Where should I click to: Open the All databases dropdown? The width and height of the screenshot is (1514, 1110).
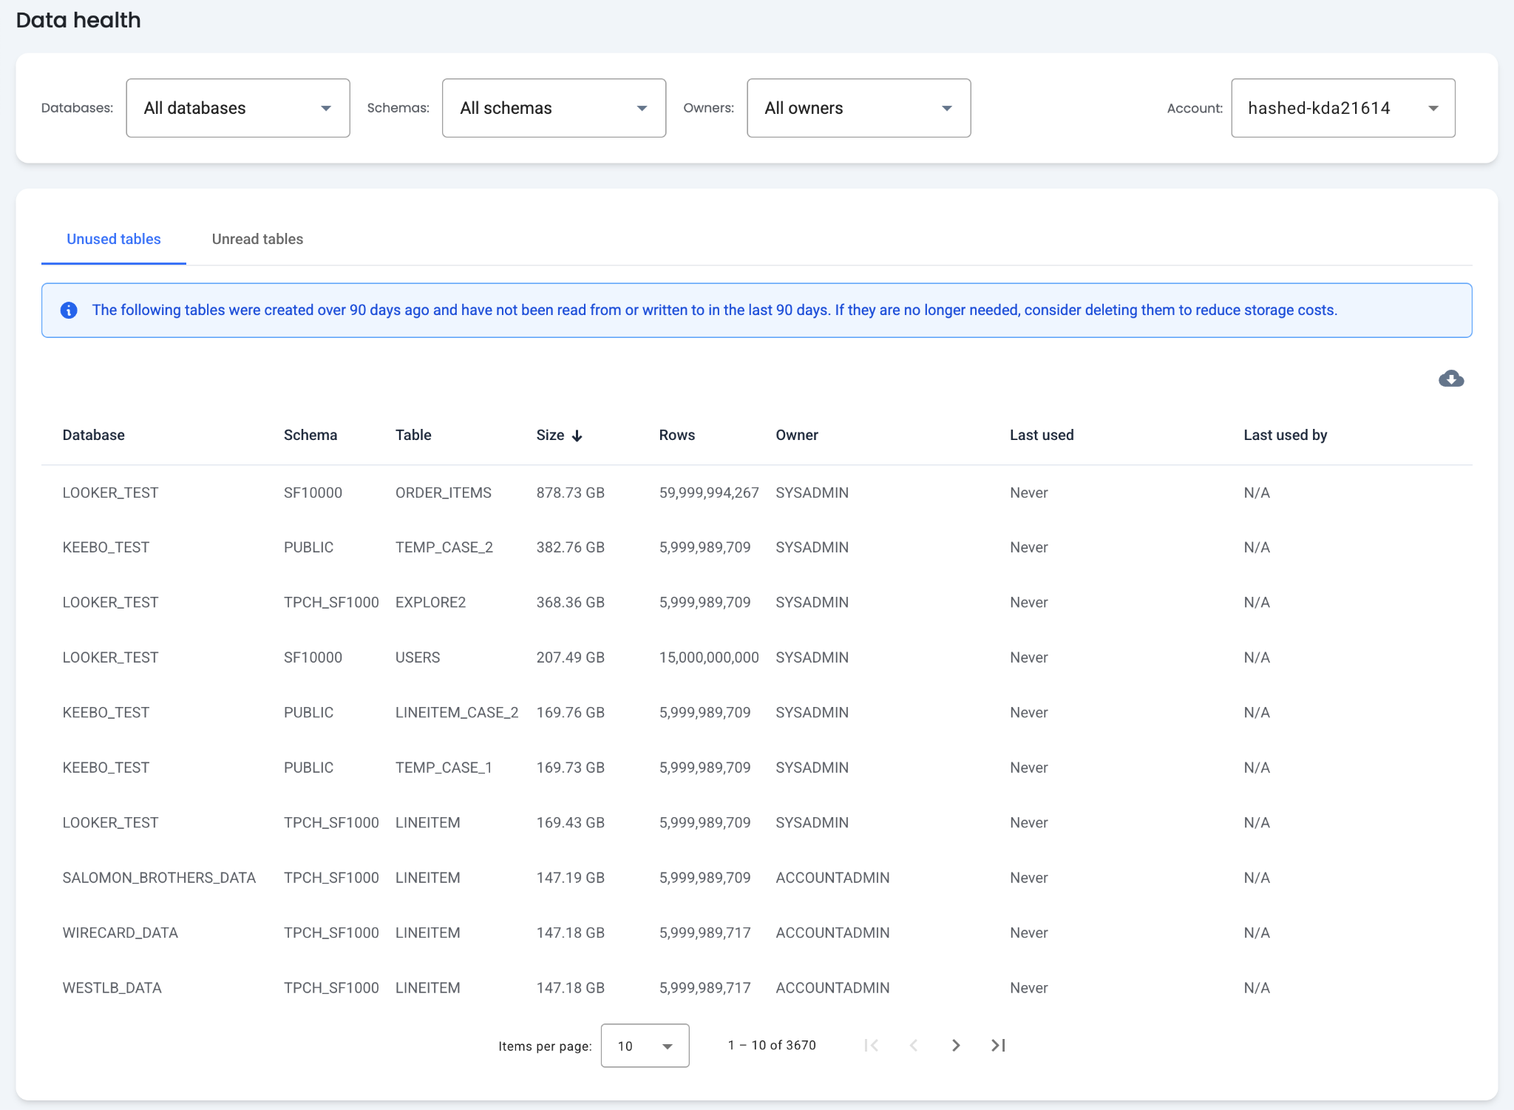[x=237, y=108]
